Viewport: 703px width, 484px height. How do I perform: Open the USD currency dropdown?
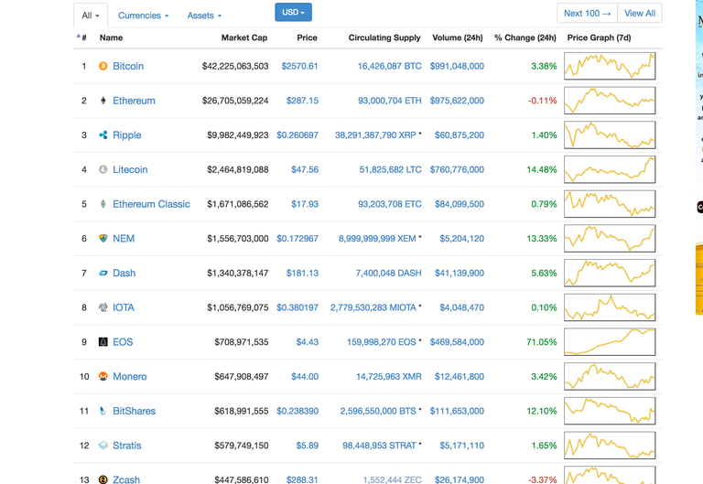click(293, 12)
